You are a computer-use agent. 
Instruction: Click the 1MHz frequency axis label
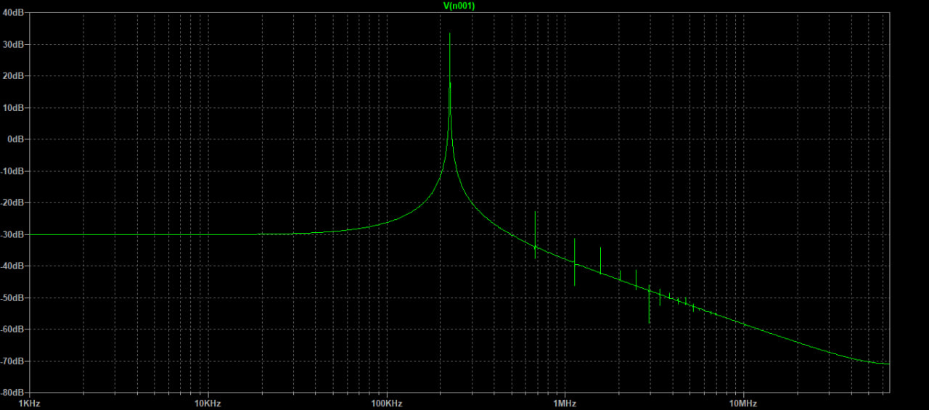click(x=565, y=403)
